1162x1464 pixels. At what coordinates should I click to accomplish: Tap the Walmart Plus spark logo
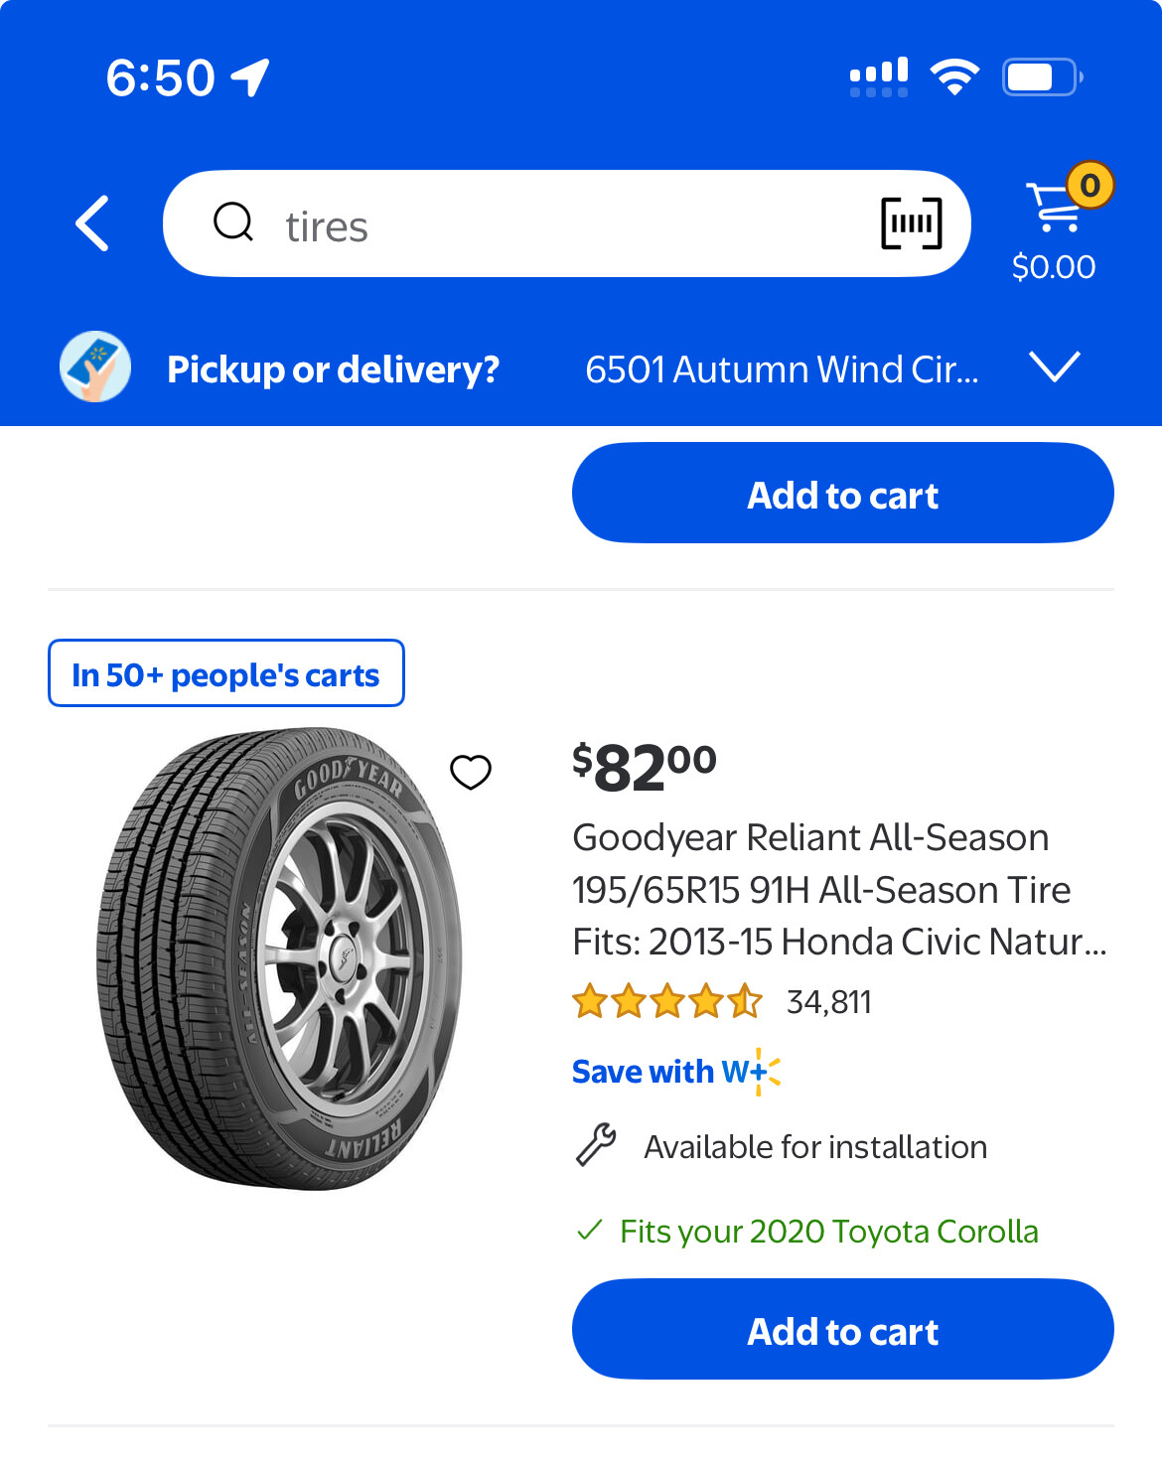coord(766,1072)
